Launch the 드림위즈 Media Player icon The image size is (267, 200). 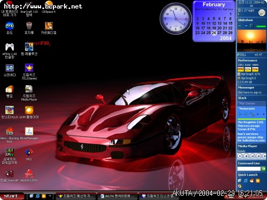pyautogui.click(x=29, y=93)
